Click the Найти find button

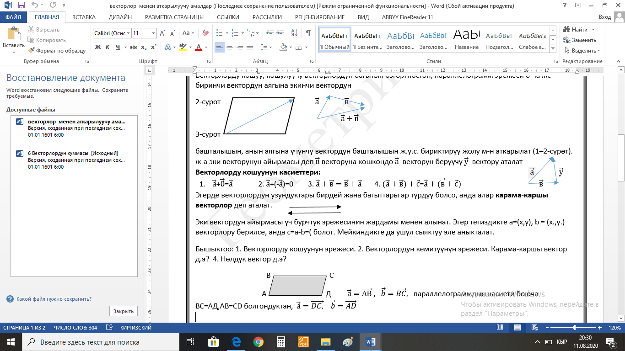576,30
